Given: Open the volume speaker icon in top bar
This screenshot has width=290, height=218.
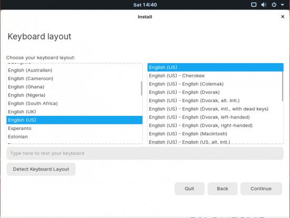Looking at the screenshot, I should tap(264, 5).
